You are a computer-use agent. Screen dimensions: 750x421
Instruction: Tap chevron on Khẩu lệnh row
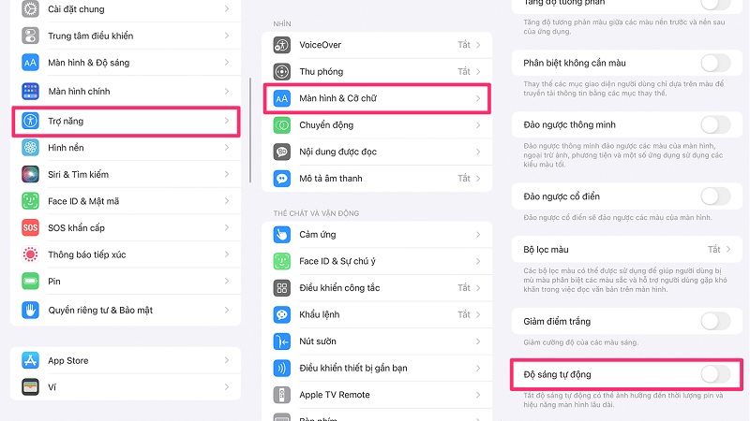click(478, 314)
